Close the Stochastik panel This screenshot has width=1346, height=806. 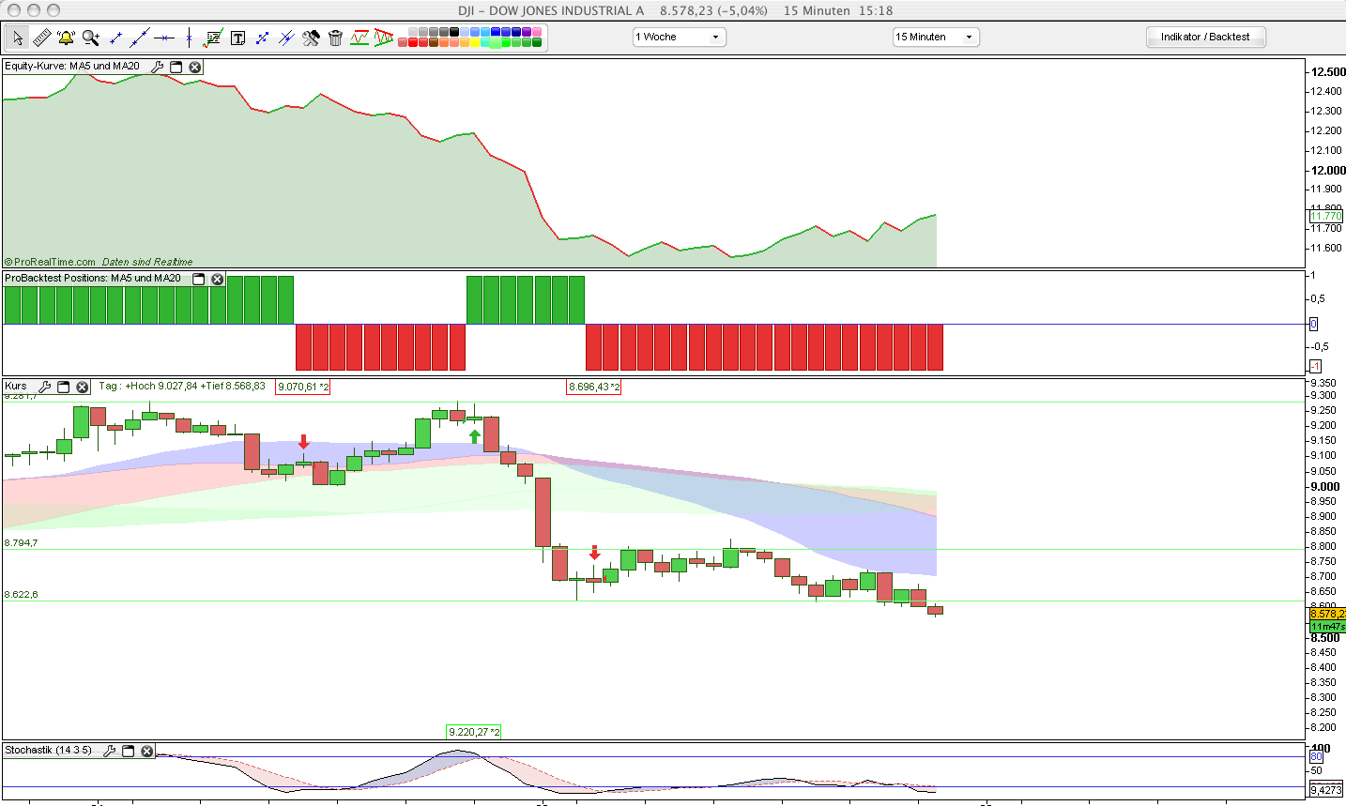(146, 751)
